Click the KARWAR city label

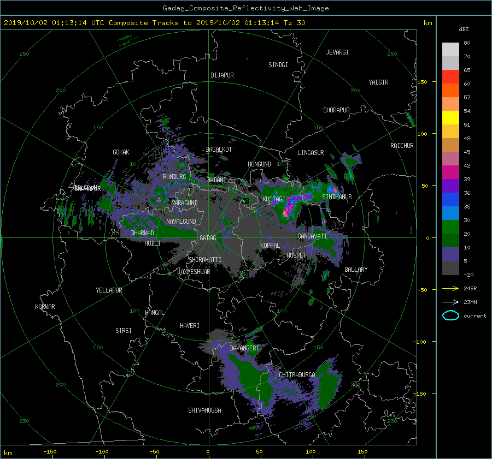click(x=45, y=307)
